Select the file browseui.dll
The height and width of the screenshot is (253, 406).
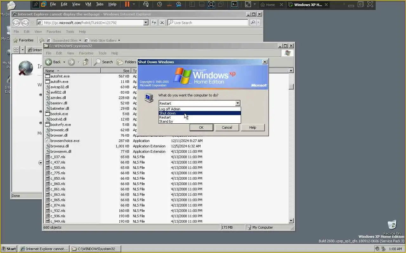point(60,146)
